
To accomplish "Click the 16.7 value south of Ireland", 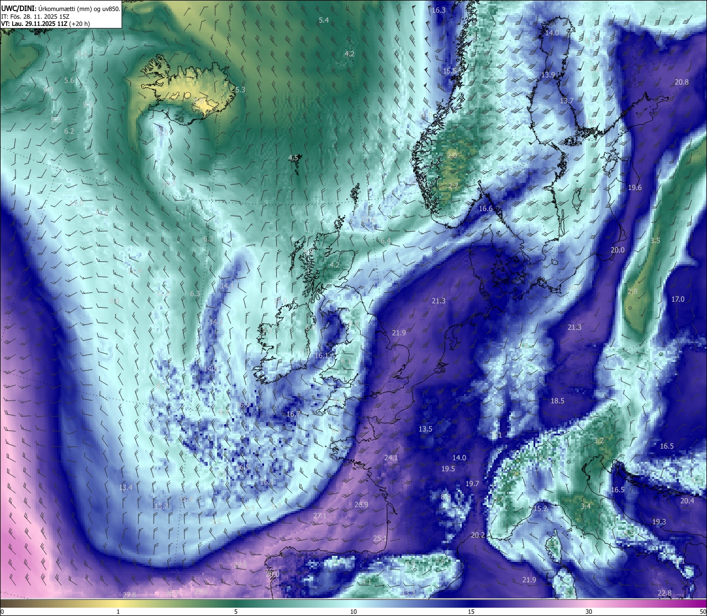I will point(293,414).
